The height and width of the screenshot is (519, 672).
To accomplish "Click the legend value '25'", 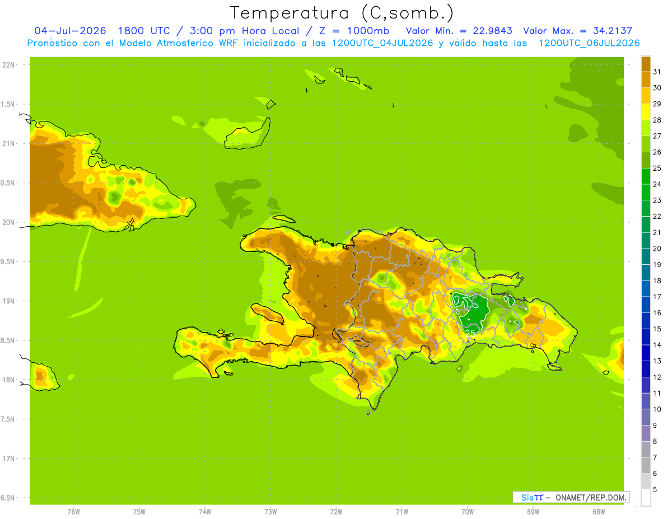I will [x=657, y=168].
